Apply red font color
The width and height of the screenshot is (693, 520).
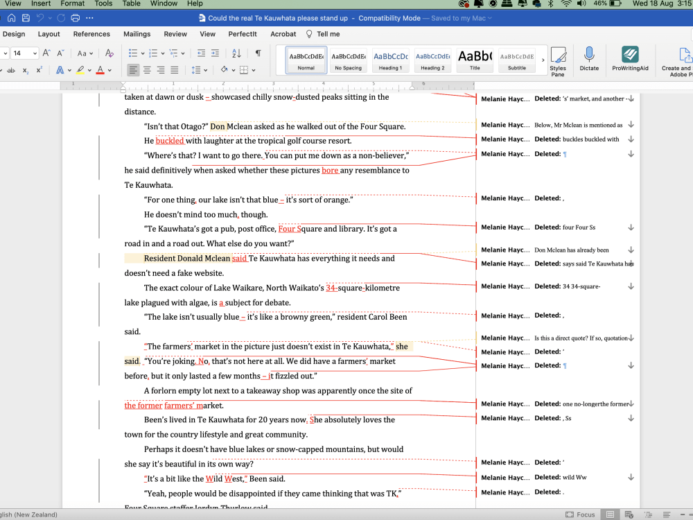100,70
